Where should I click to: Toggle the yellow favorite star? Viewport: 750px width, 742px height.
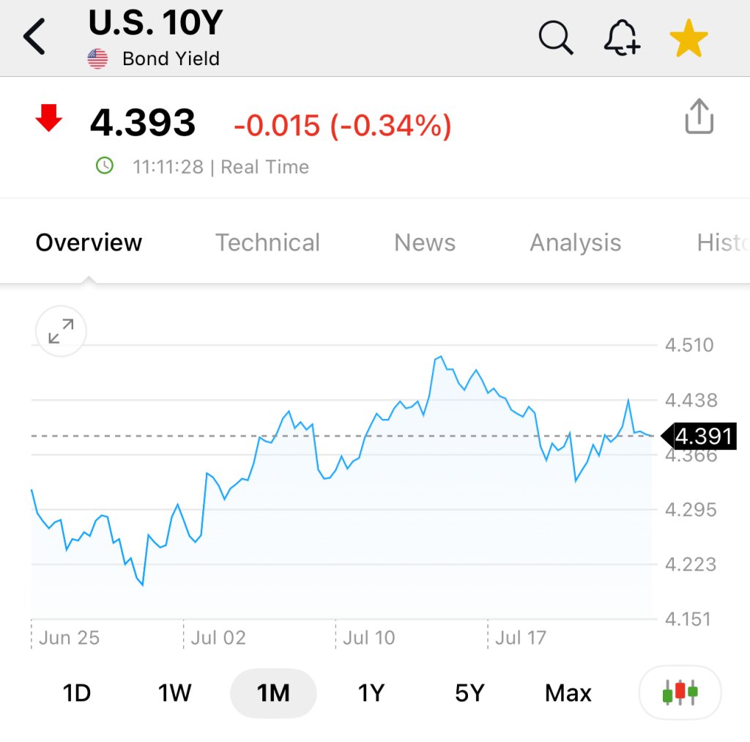click(688, 38)
